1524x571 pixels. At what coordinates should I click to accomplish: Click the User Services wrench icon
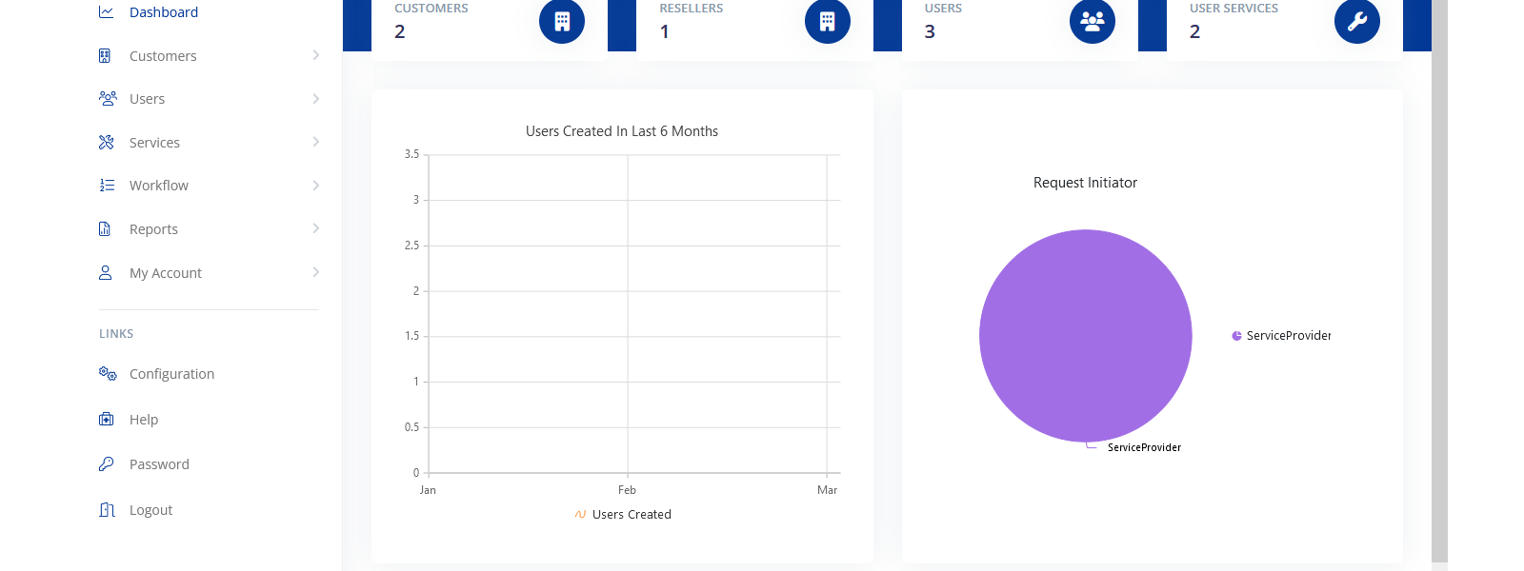1356,22
